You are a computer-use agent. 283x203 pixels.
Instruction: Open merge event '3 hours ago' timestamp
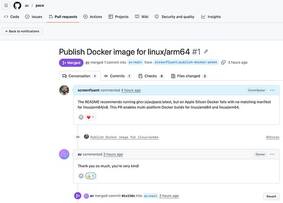click(x=169, y=195)
